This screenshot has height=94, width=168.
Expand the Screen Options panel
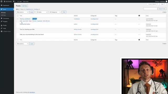[153, 4]
